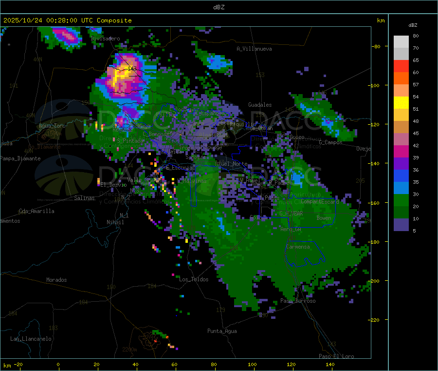The height and width of the screenshot is (371, 438).
Task: Click the Morados place label
Action: coord(56,280)
